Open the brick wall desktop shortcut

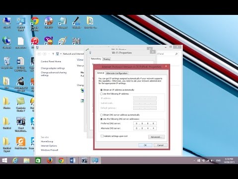pyautogui.click(x=76, y=41)
